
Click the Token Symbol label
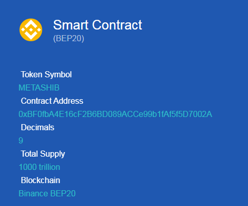[46, 74]
